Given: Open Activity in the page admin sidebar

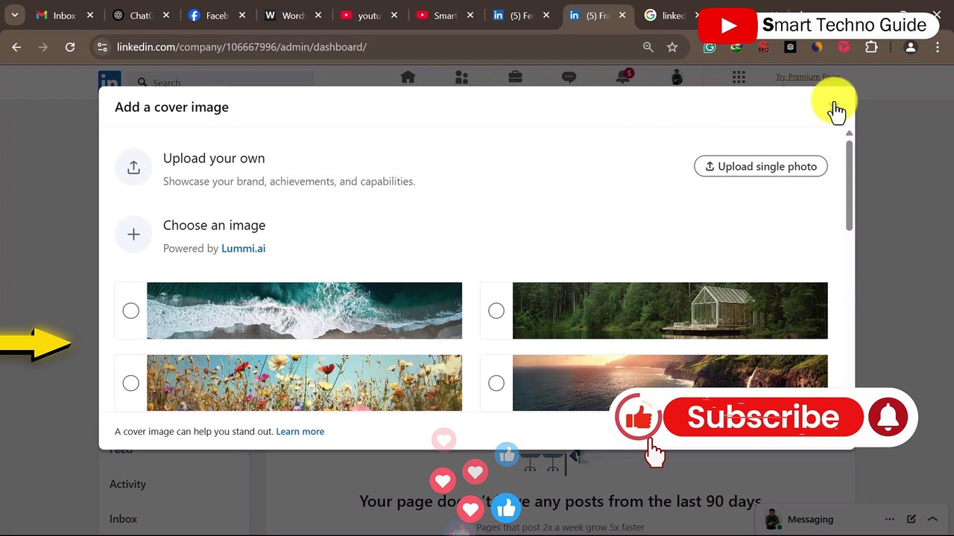Looking at the screenshot, I should pos(127,484).
